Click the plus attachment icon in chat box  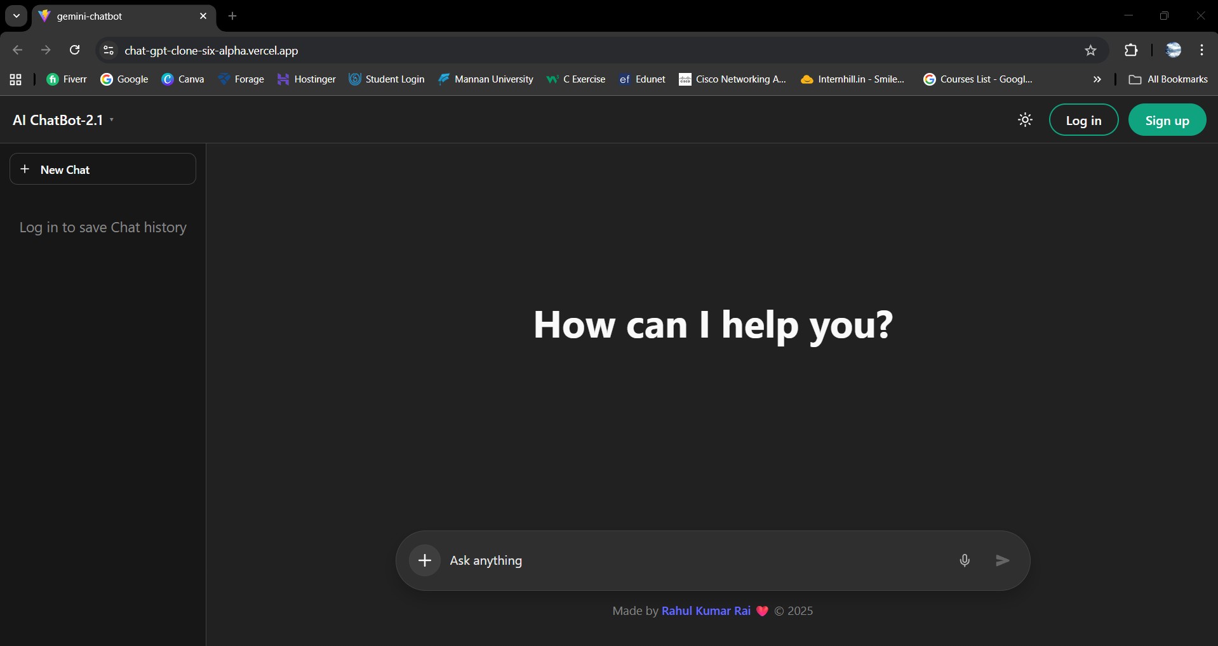[x=425, y=560]
